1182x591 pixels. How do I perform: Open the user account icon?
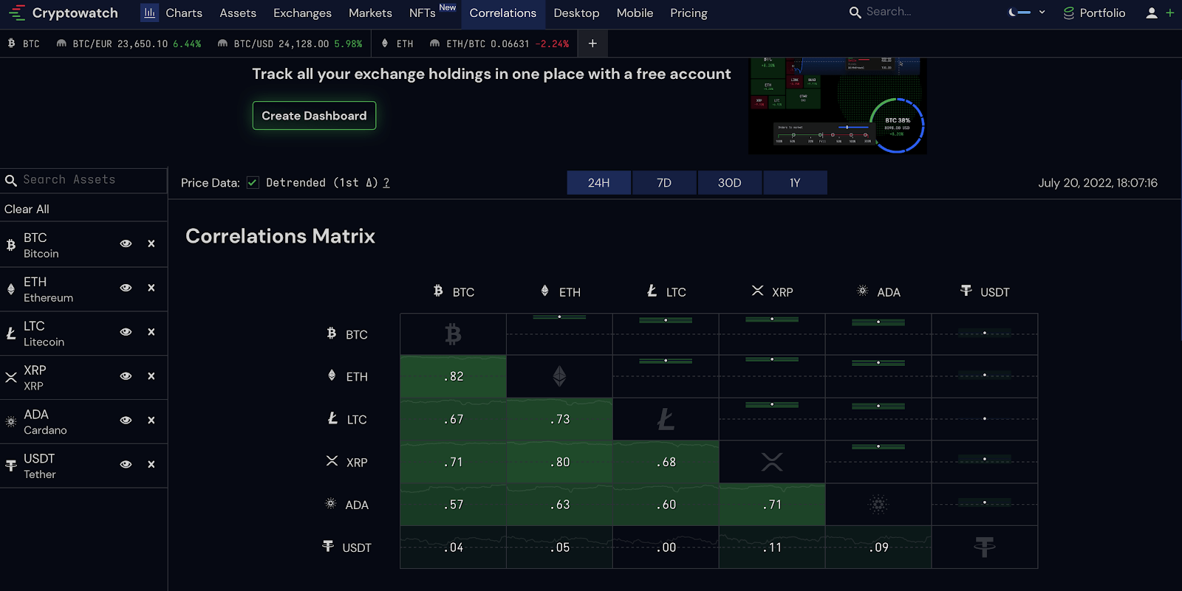pos(1151,13)
